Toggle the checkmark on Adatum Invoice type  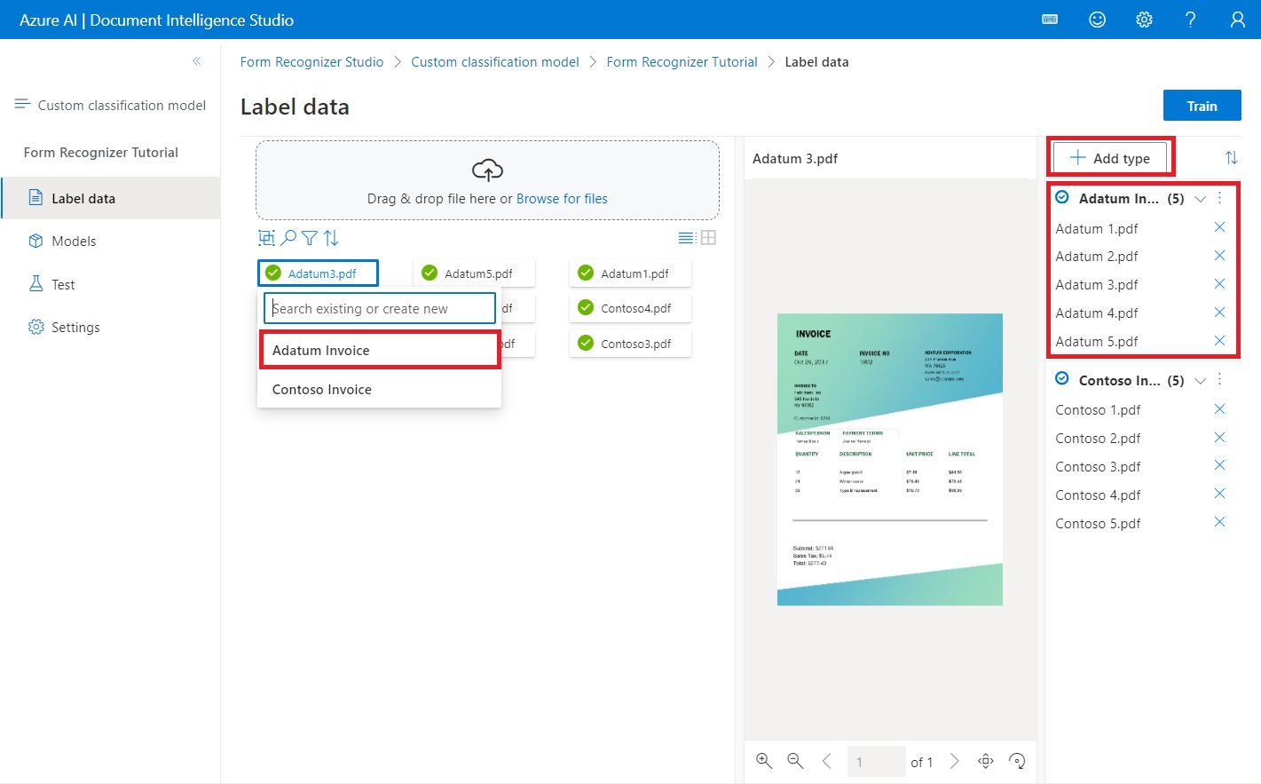click(1062, 198)
